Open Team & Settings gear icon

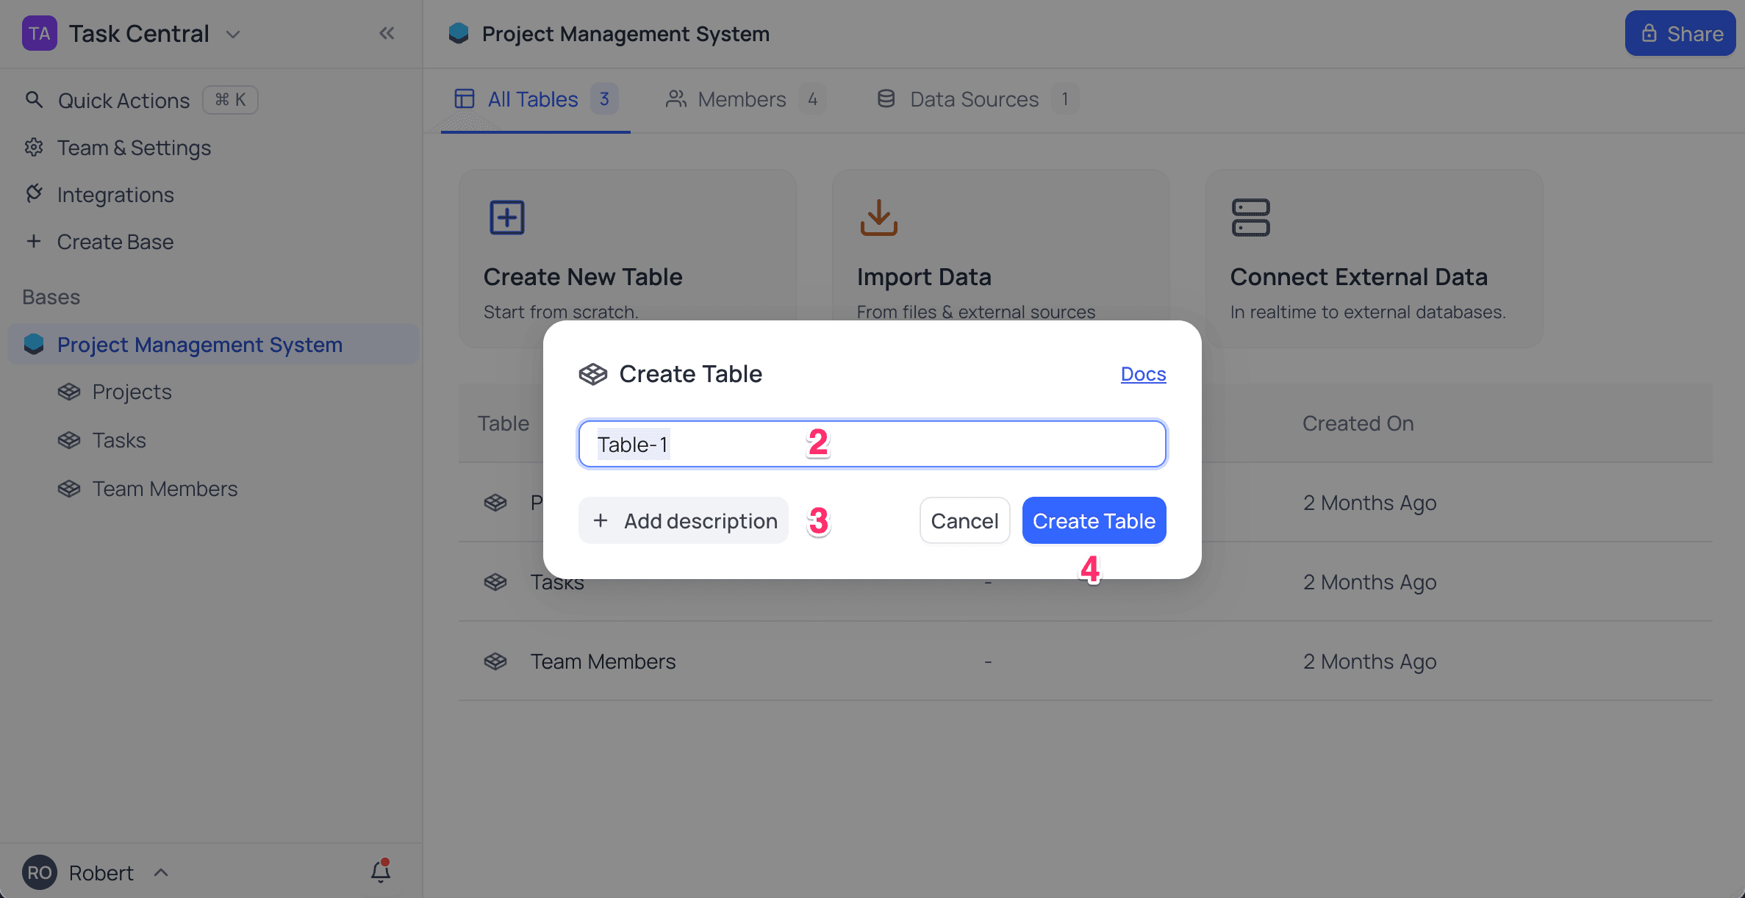(34, 147)
